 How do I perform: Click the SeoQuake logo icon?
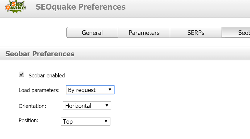tap(15, 6)
